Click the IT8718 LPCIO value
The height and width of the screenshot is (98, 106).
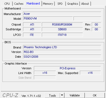(62, 35)
